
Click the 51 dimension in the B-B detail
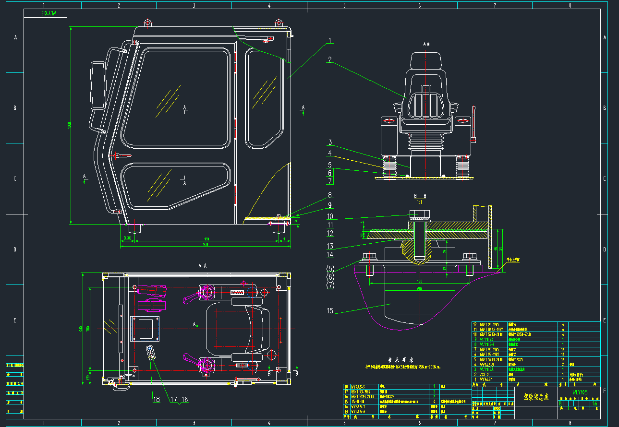501,249
